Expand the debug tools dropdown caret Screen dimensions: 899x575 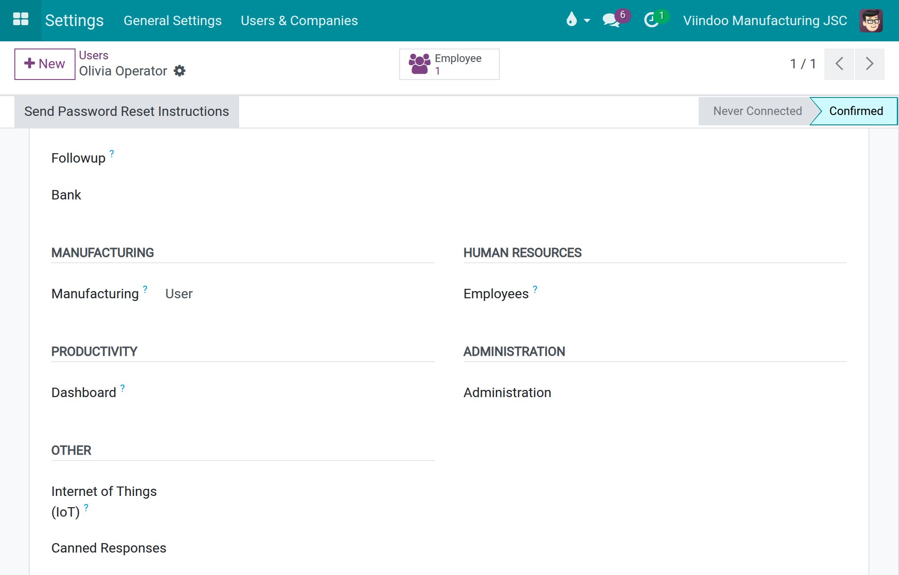tap(587, 21)
